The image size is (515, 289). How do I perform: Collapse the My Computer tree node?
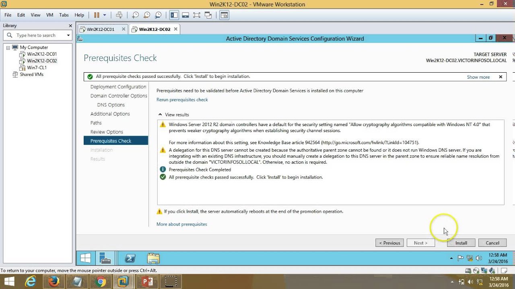click(8, 47)
